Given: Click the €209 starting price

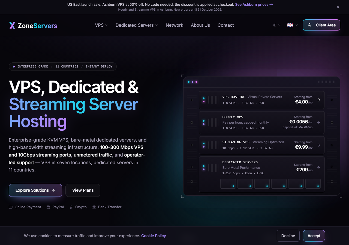Looking at the screenshot, I should 302,170.
